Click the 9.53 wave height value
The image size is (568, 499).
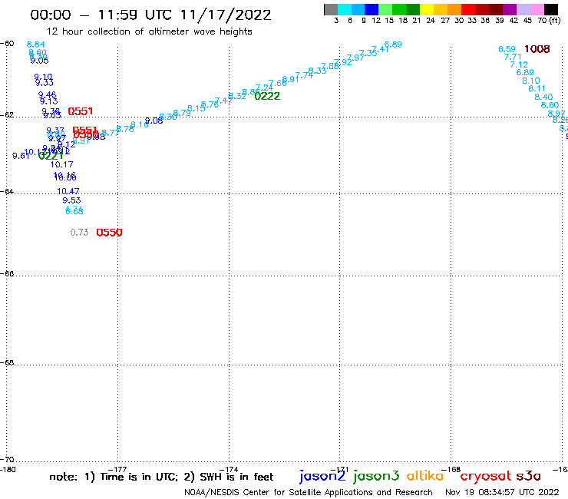pyautogui.click(x=71, y=200)
